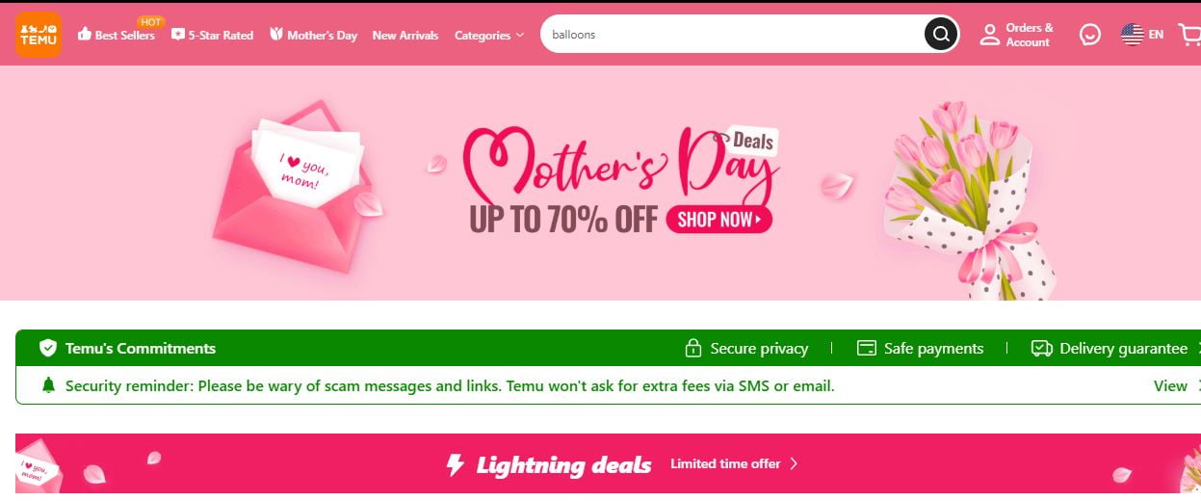The width and height of the screenshot is (1201, 501).
Task: Expand the Categories dropdown
Action: (489, 36)
